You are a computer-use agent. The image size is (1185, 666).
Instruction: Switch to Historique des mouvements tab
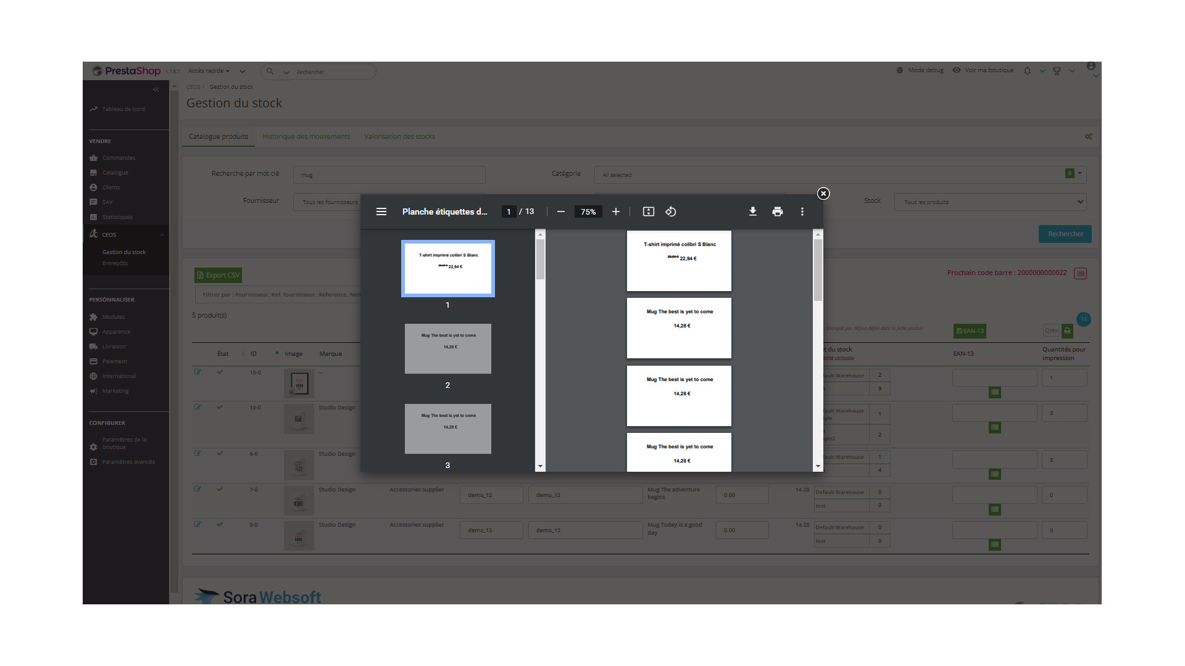click(306, 136)
